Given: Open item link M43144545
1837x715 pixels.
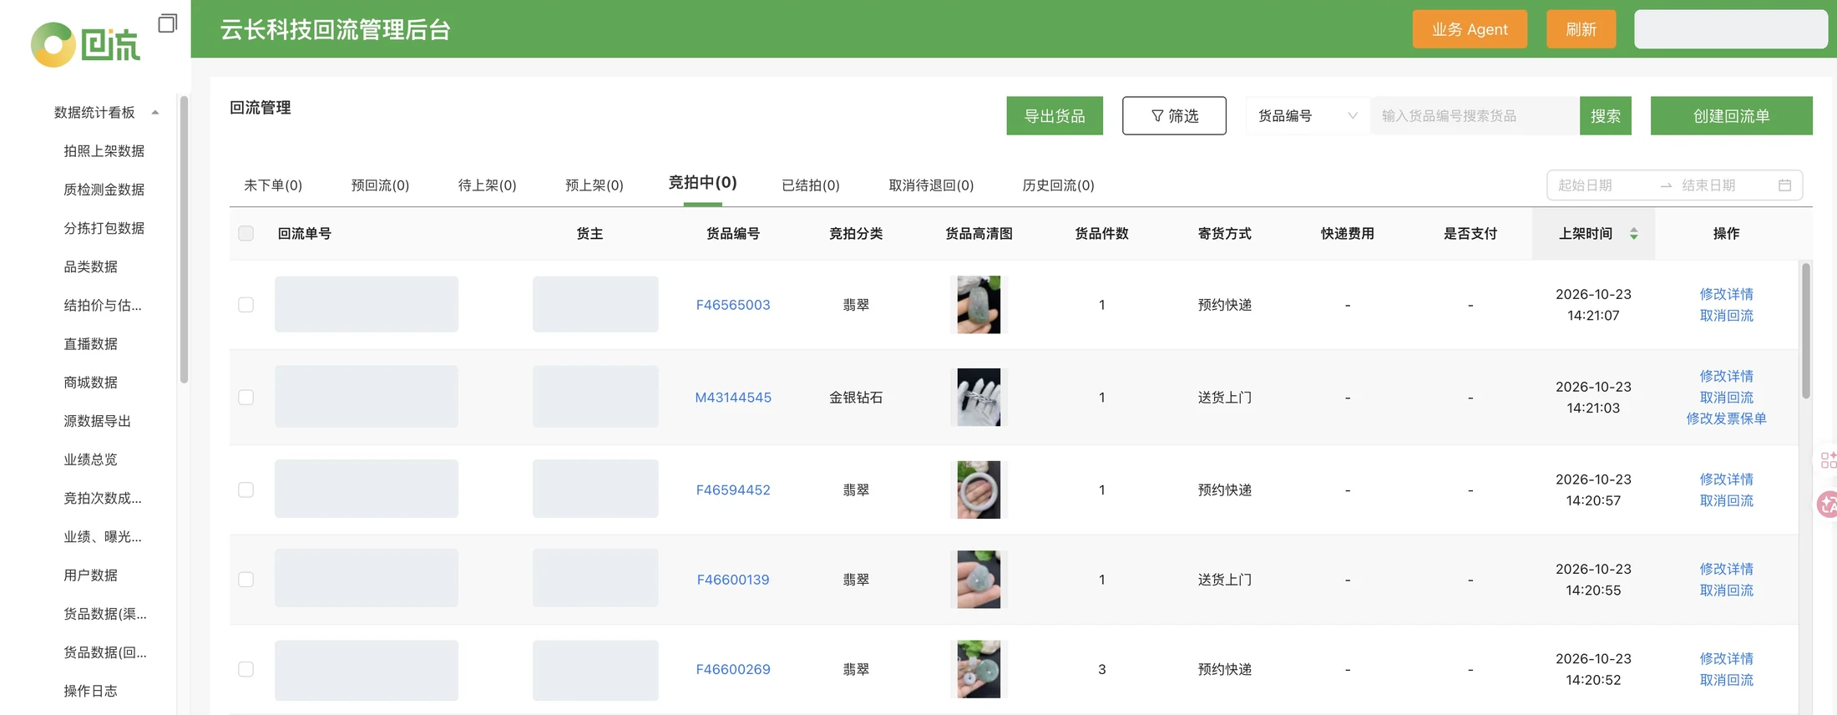Looking at the screenshot, I should click(x=733, y=398).
